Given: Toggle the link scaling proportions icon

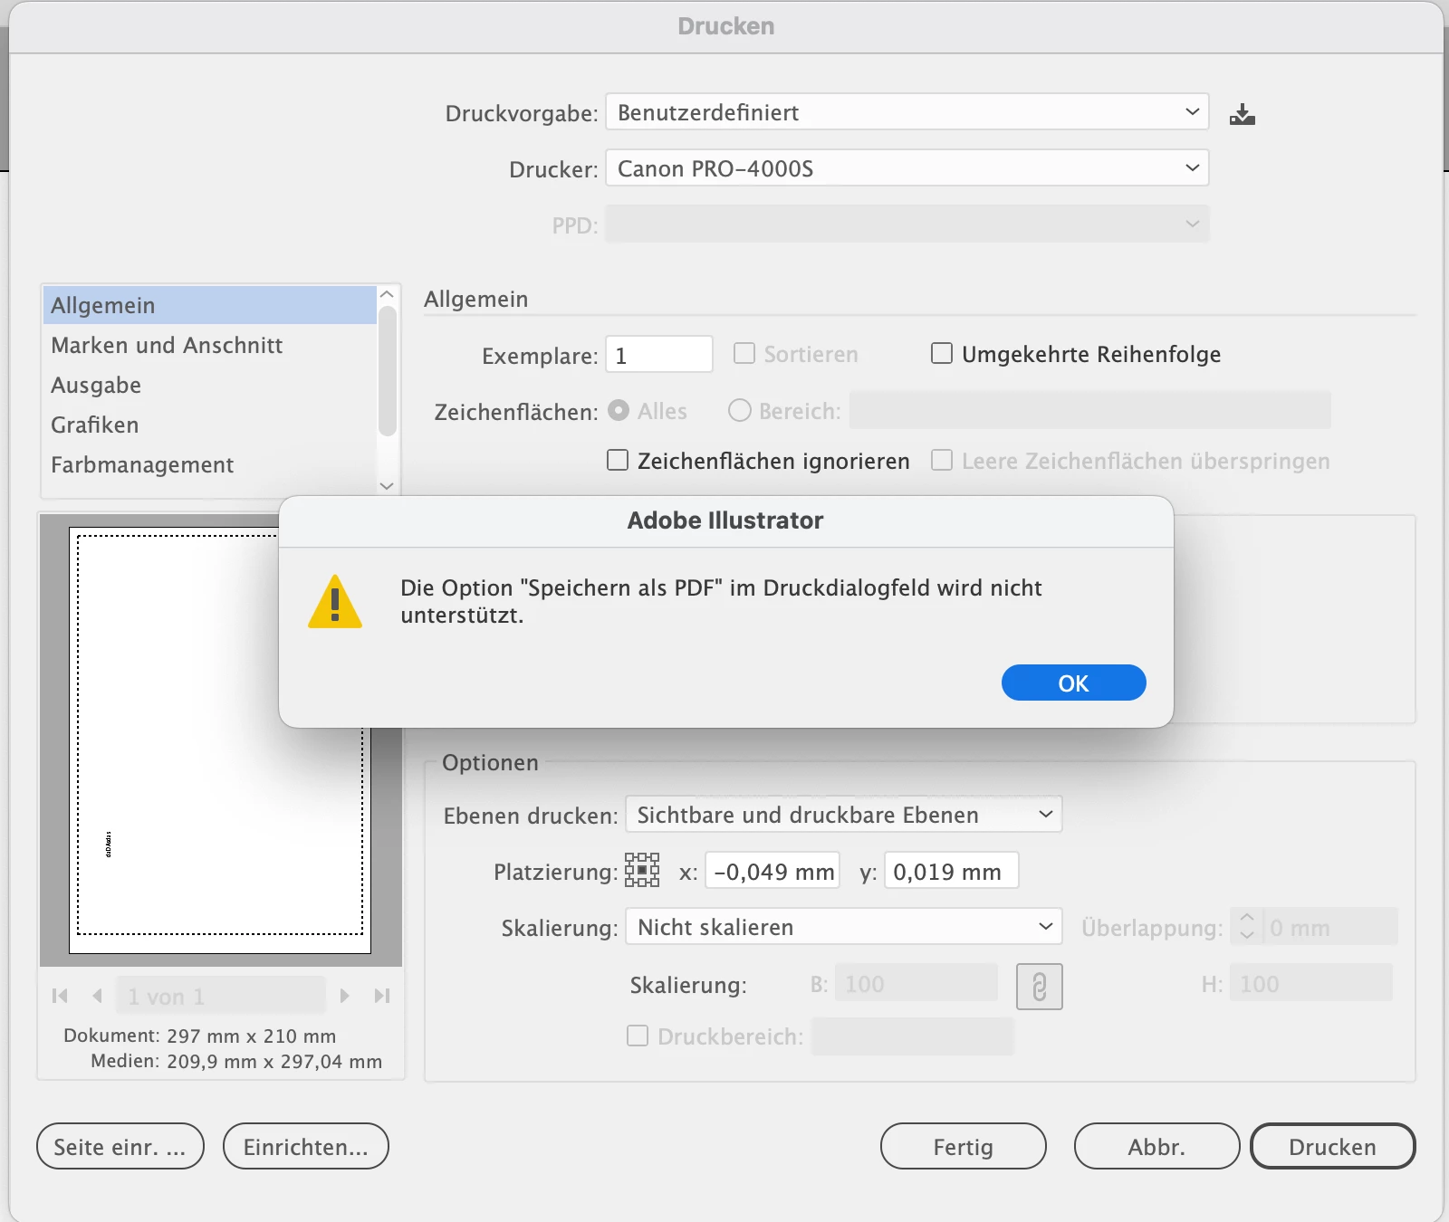Looking at the screenshot, I should [x=1039, y=986].
